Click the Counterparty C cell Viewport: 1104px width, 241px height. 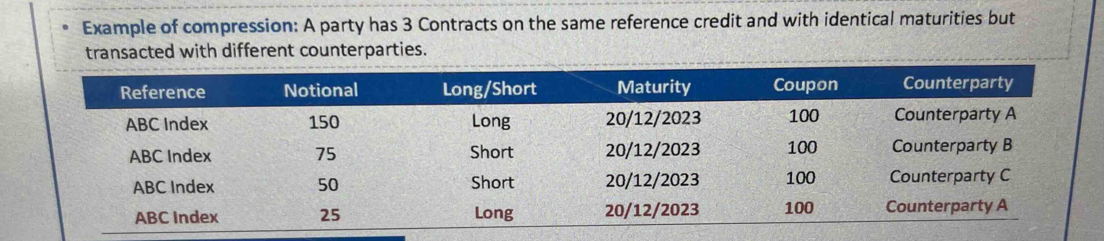(x=950, y=176)
